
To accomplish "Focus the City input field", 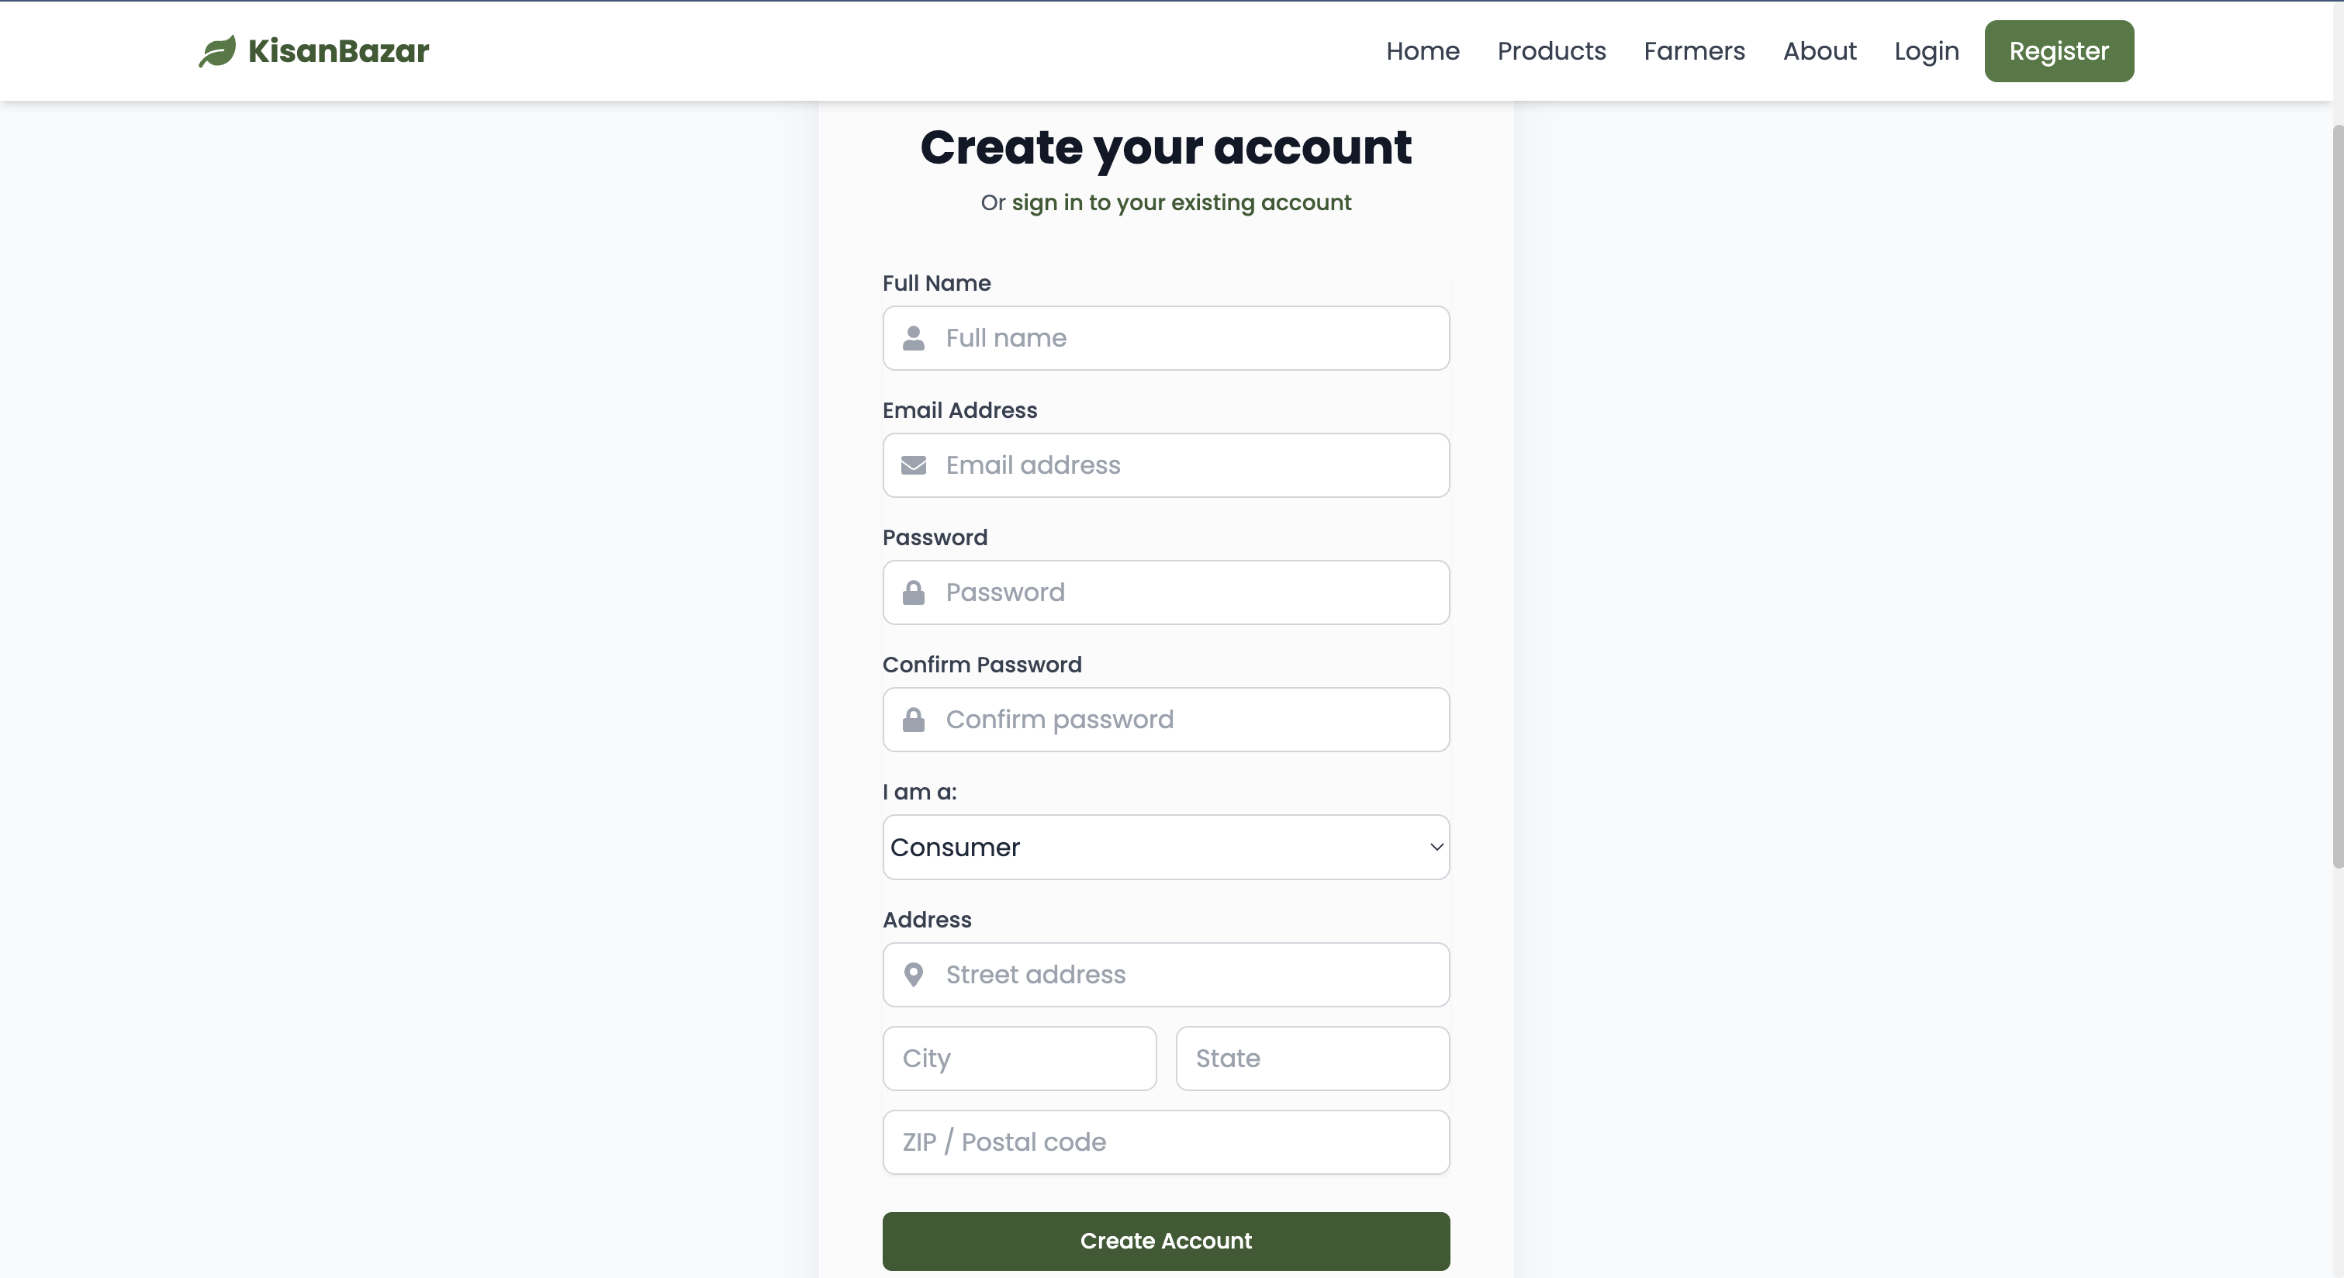I will click(x=1019, y=1058).
